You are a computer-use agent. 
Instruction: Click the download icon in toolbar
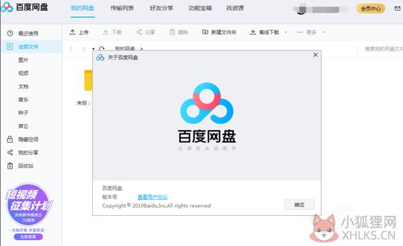coord(105,32)
